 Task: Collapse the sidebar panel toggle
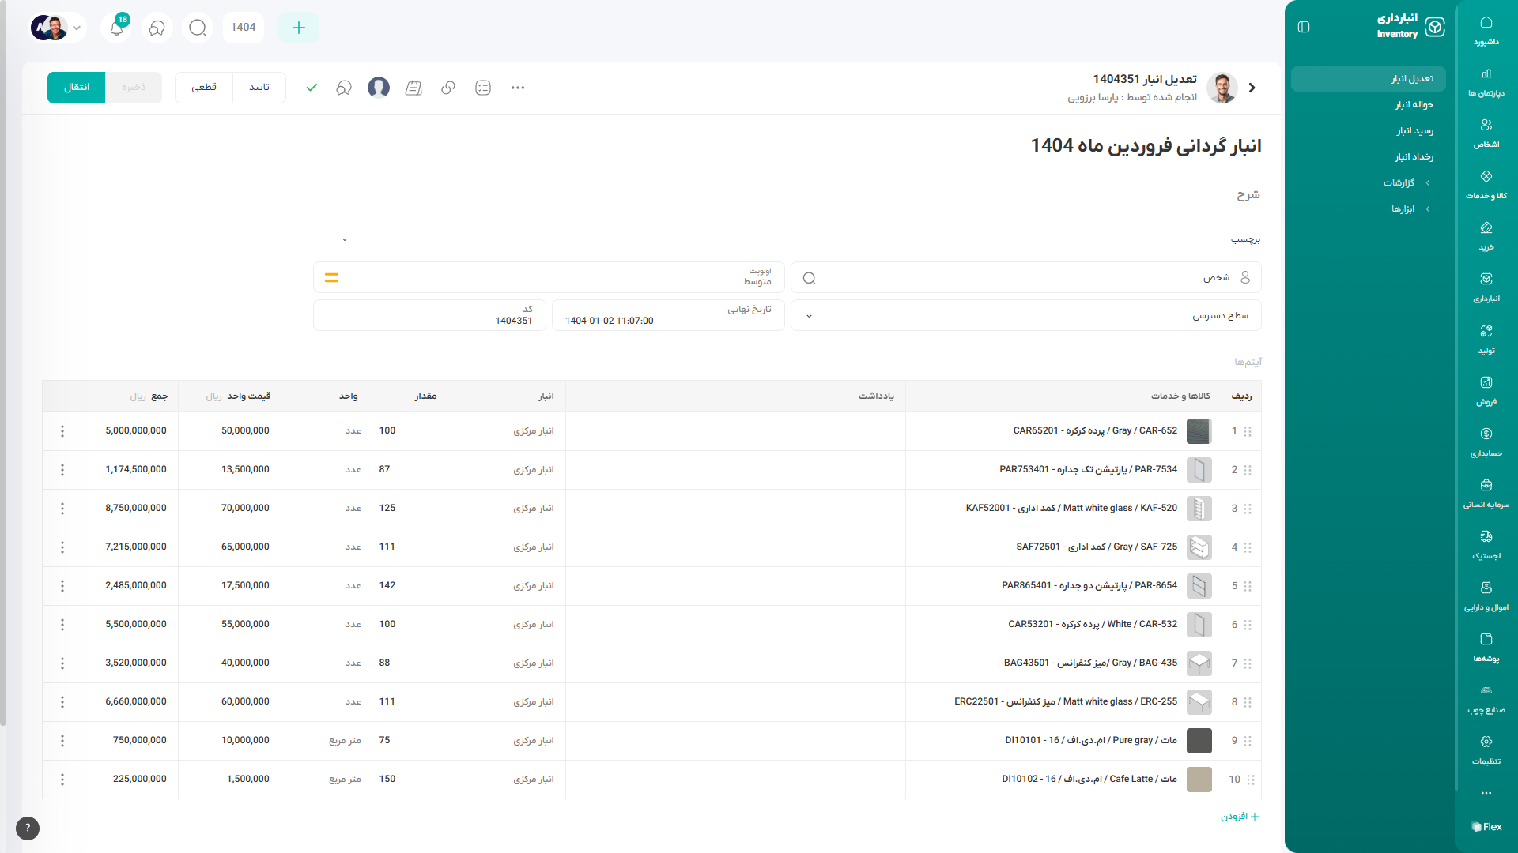click(x=1304, y=27)
